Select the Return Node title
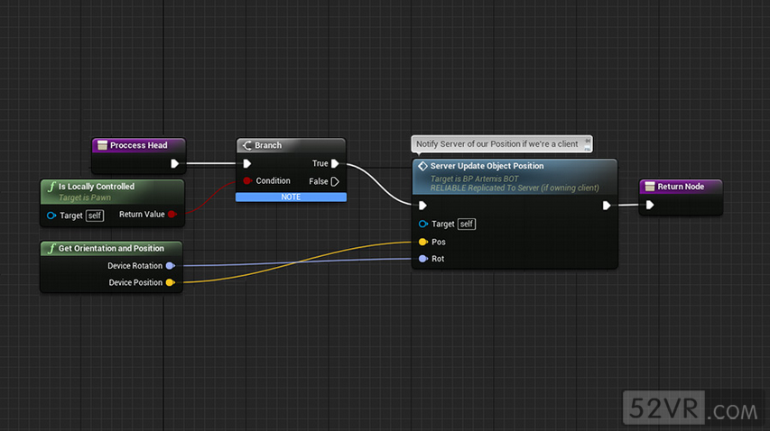The image size is (770, 431). pos(681,187)
